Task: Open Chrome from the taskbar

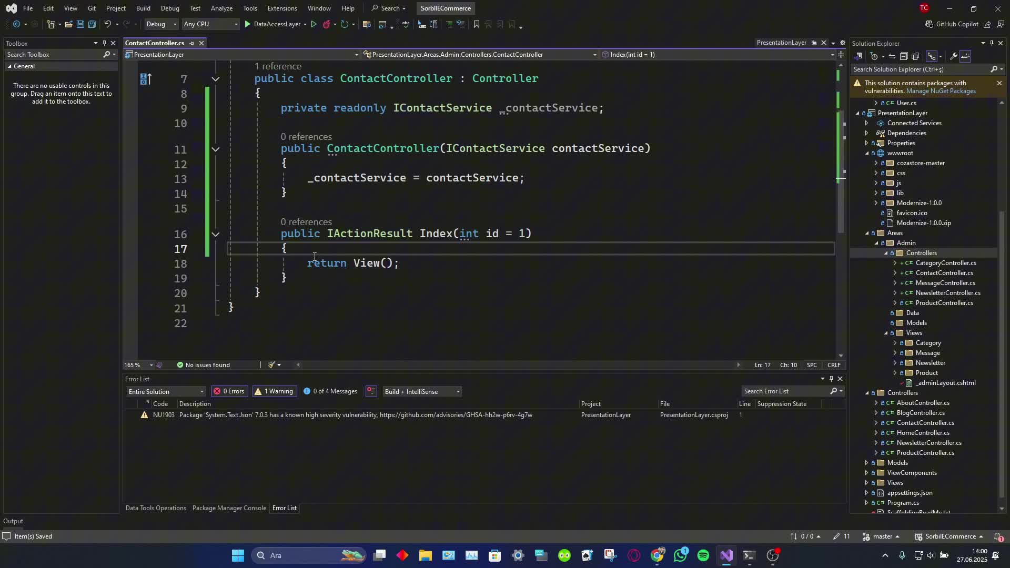Action: point(657,555)
